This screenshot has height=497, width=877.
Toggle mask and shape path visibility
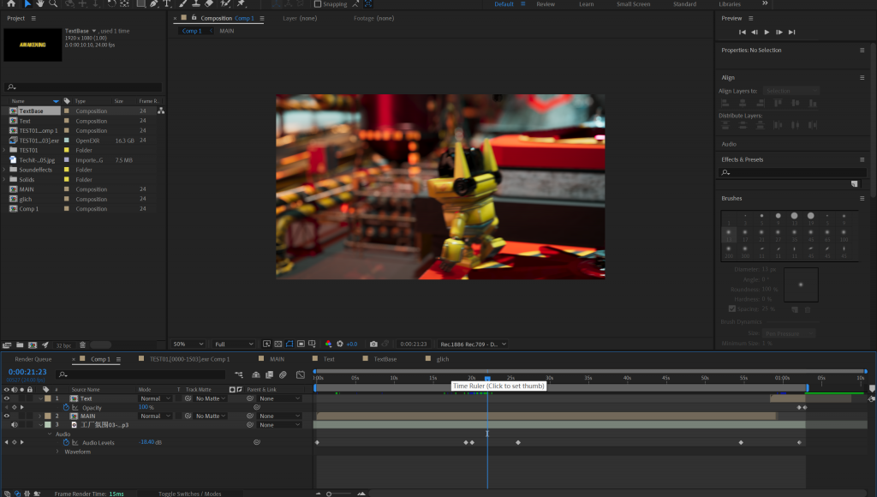[x=289, y=344]
